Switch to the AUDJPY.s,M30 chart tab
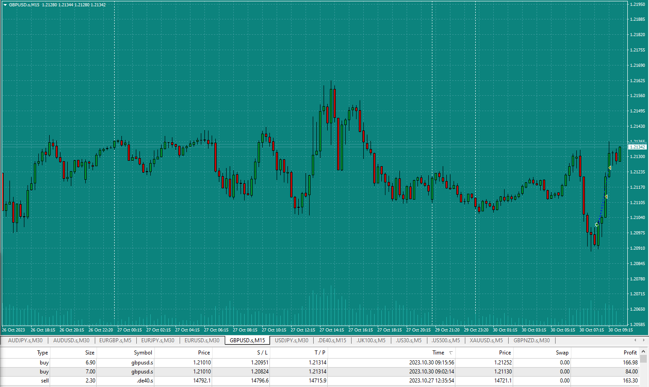The height and width of the screenshot is (387, 649). 25,340
